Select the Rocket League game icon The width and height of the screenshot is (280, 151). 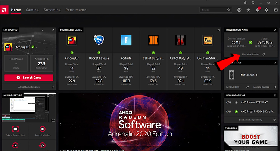point(99,40)
